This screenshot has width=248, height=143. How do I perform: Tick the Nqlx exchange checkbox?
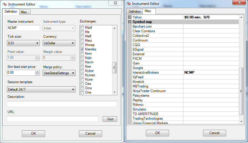pyautogui.click(x=82, y=58)
